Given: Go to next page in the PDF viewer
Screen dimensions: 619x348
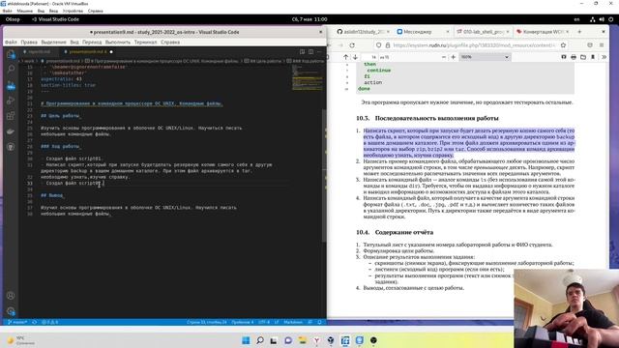Looking at the screenshot, I should coord(355,57).
